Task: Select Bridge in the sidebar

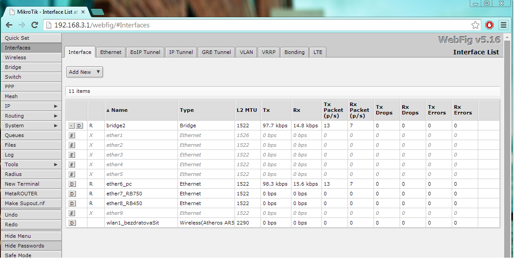Action: pyautogui.click(x=31, y=67)
